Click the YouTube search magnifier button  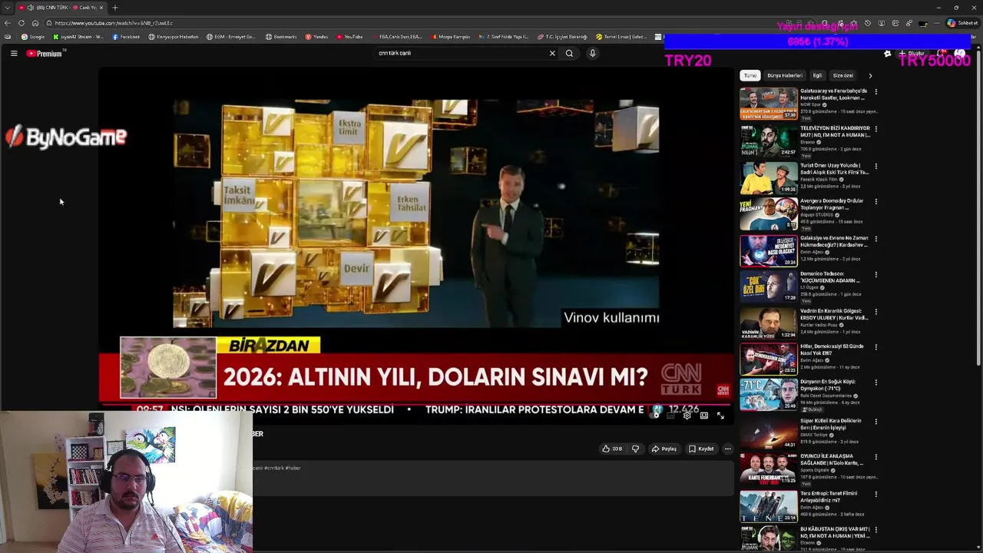(569, 53)
